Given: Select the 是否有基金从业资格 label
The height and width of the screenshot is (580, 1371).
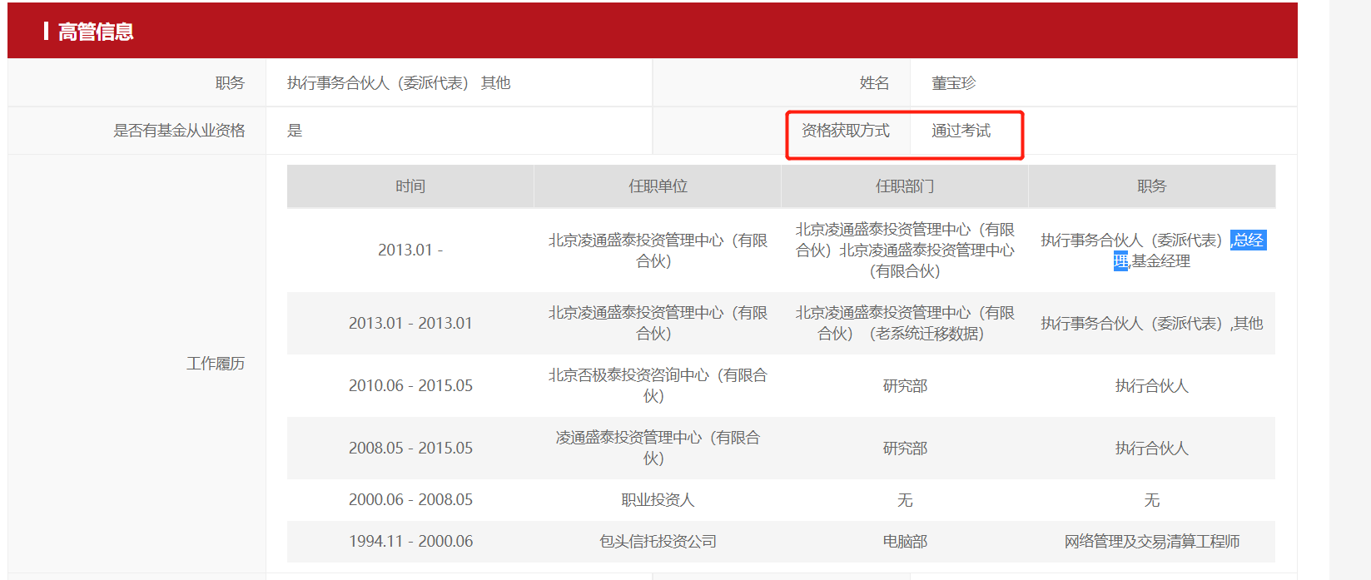Looking at the screenshot, I should click(179, 131).
